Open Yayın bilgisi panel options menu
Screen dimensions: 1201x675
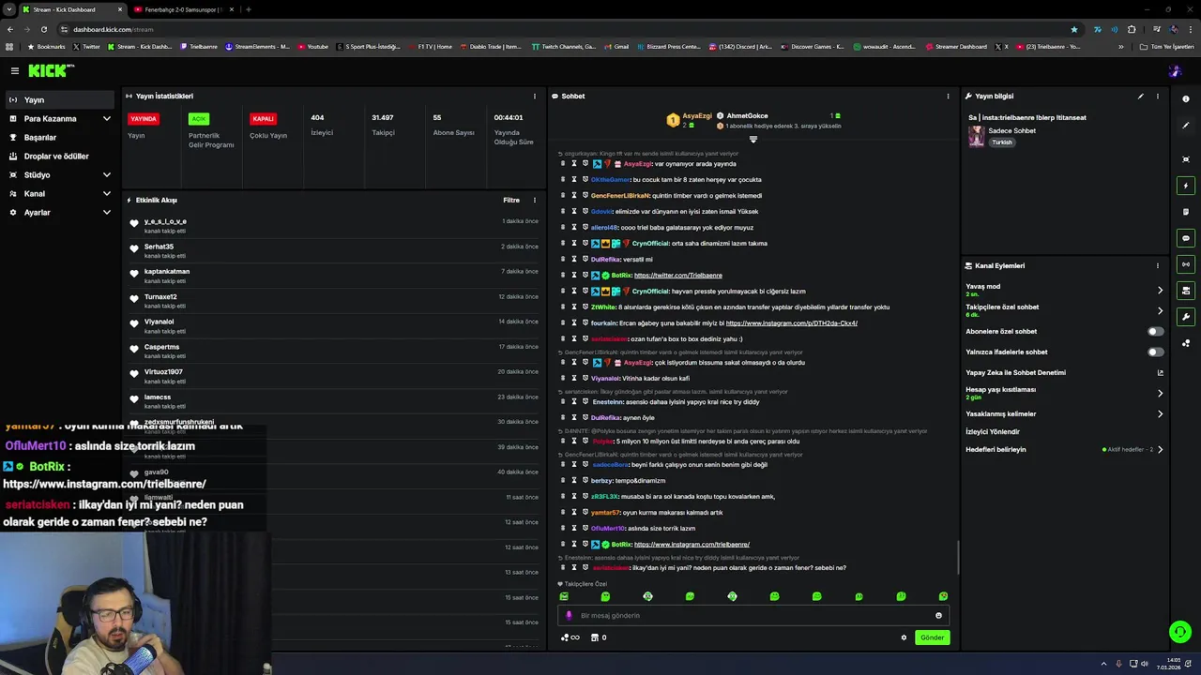click(x=1158, y=96)
